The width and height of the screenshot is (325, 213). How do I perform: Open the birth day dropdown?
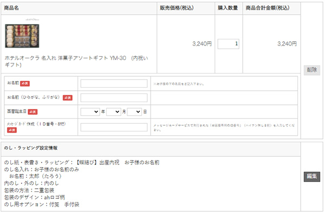pyautogui.click(x=134, y=112)
